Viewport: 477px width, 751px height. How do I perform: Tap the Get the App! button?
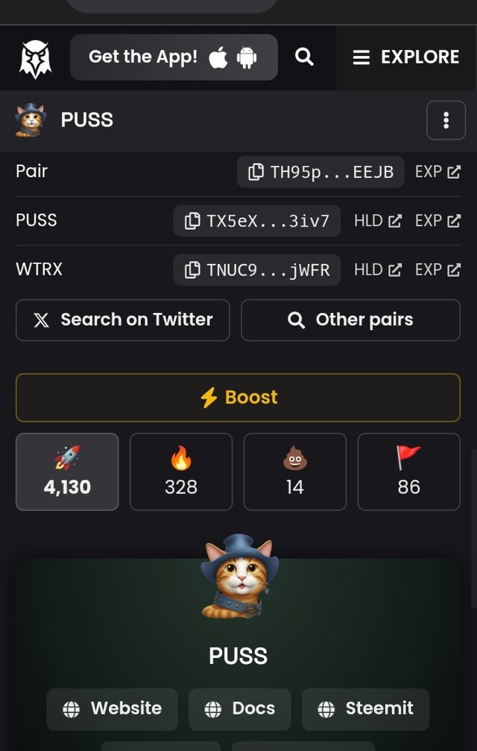pos(174,57)
